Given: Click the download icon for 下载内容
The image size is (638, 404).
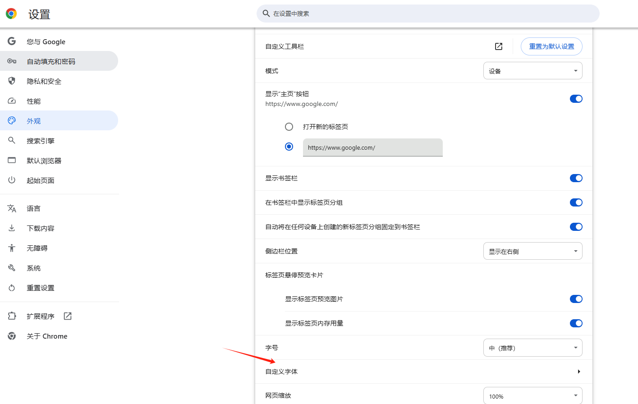Looking at the screenshot, I should (x=12, y=228).
